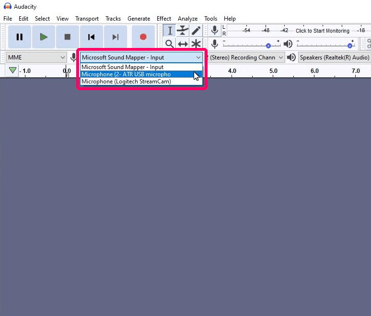The height and width of the screenshot is (316, 371).
Task: Open the Tools menu
Action: [x=210, y=19]
